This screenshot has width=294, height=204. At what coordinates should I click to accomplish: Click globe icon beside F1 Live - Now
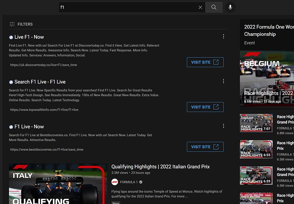coord(11,127)
